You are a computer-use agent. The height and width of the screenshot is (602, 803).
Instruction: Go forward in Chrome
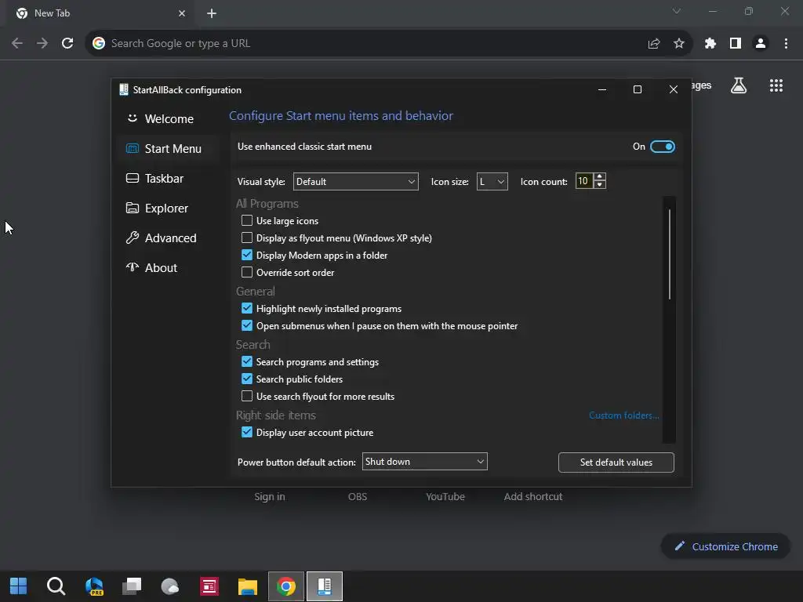pos(42,44)
